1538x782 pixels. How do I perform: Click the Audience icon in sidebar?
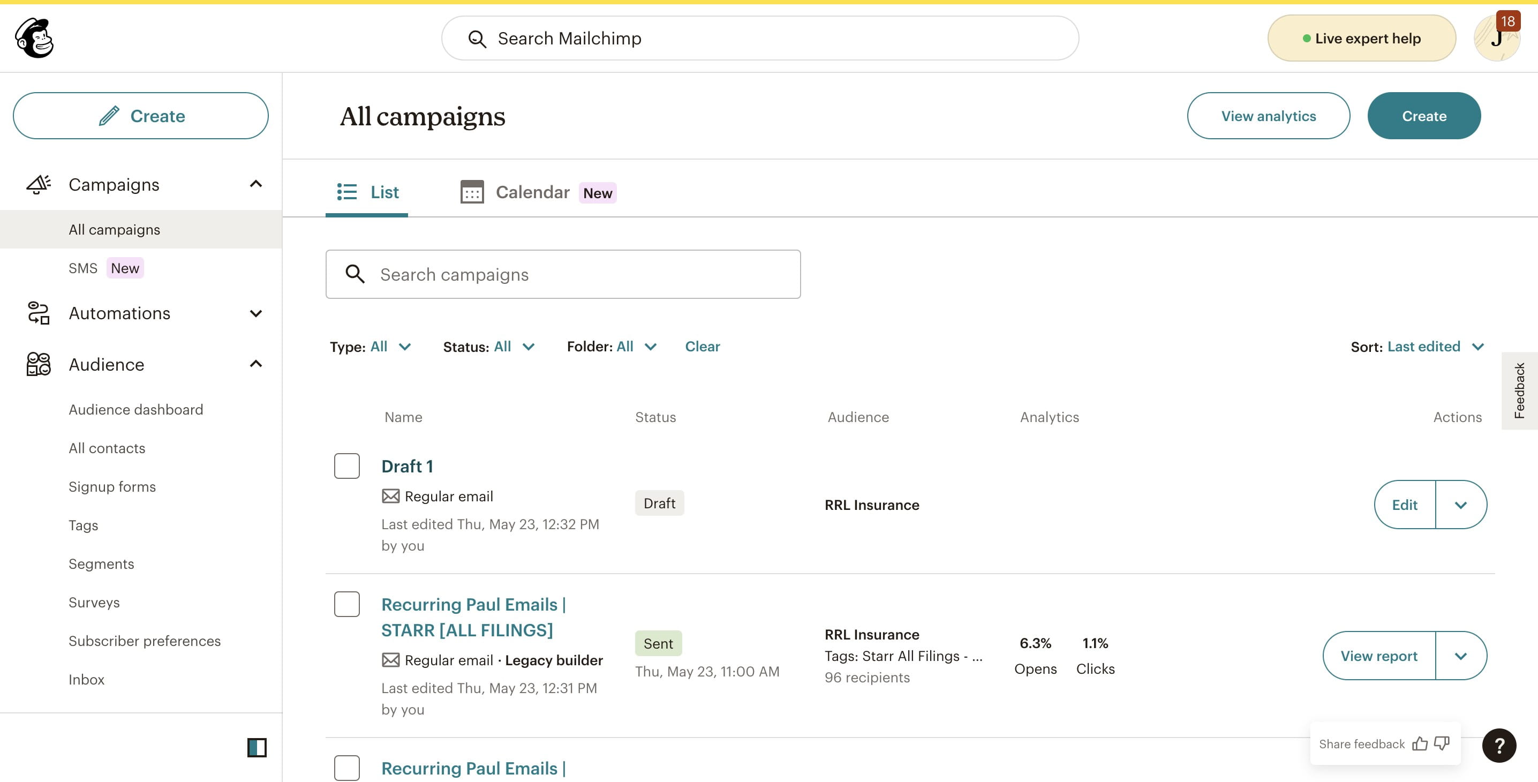[x=37, y=364]
